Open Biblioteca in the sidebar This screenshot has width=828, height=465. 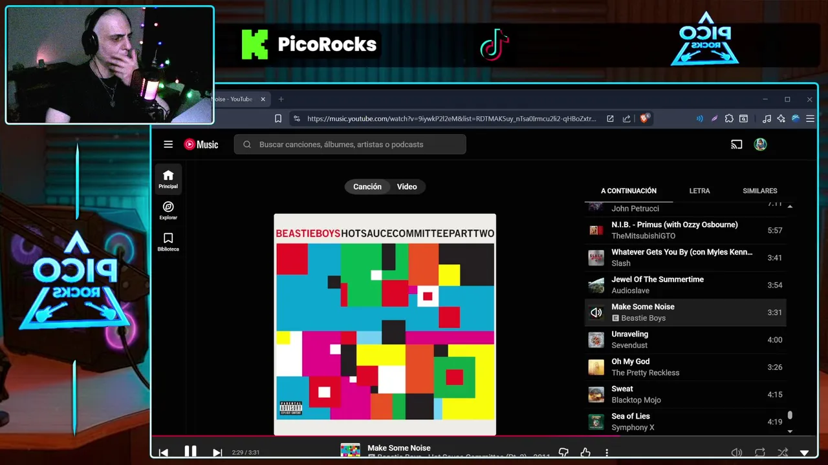pyautogui.click(x=168, y=242)
